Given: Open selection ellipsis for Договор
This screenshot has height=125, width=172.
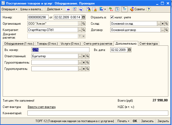Looking at the screenshot, I should [x=163, y=30].
